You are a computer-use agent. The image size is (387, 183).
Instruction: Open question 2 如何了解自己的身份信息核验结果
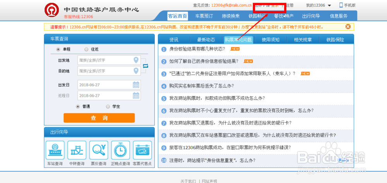pyautogui.click(x=204, y=61)
